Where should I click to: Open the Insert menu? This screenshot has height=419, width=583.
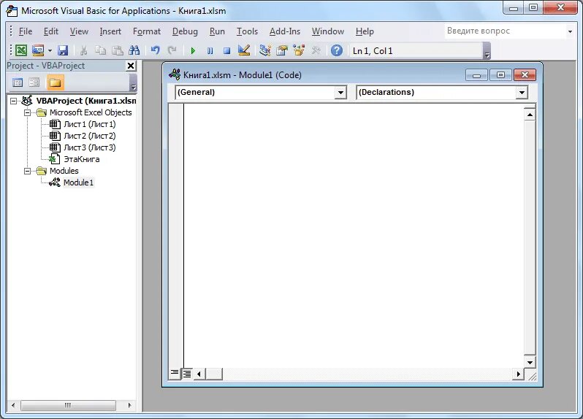click(x=110, y=31)
